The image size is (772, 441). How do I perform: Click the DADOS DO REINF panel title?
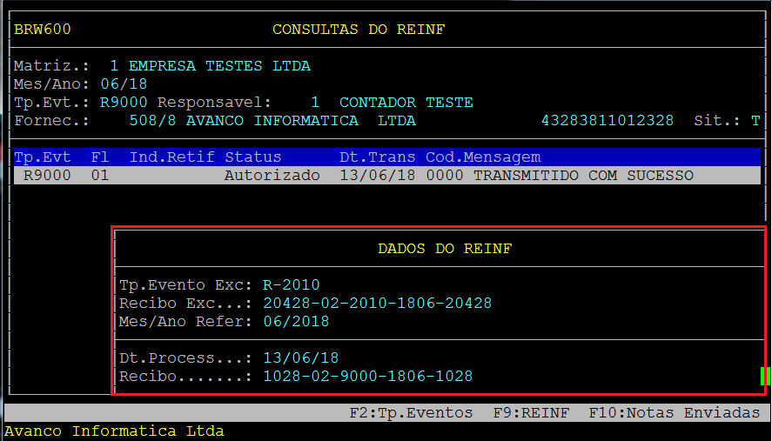click(x=444, y=249)
